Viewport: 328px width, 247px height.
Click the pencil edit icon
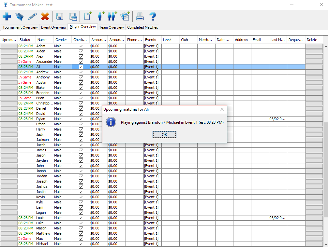32,16
